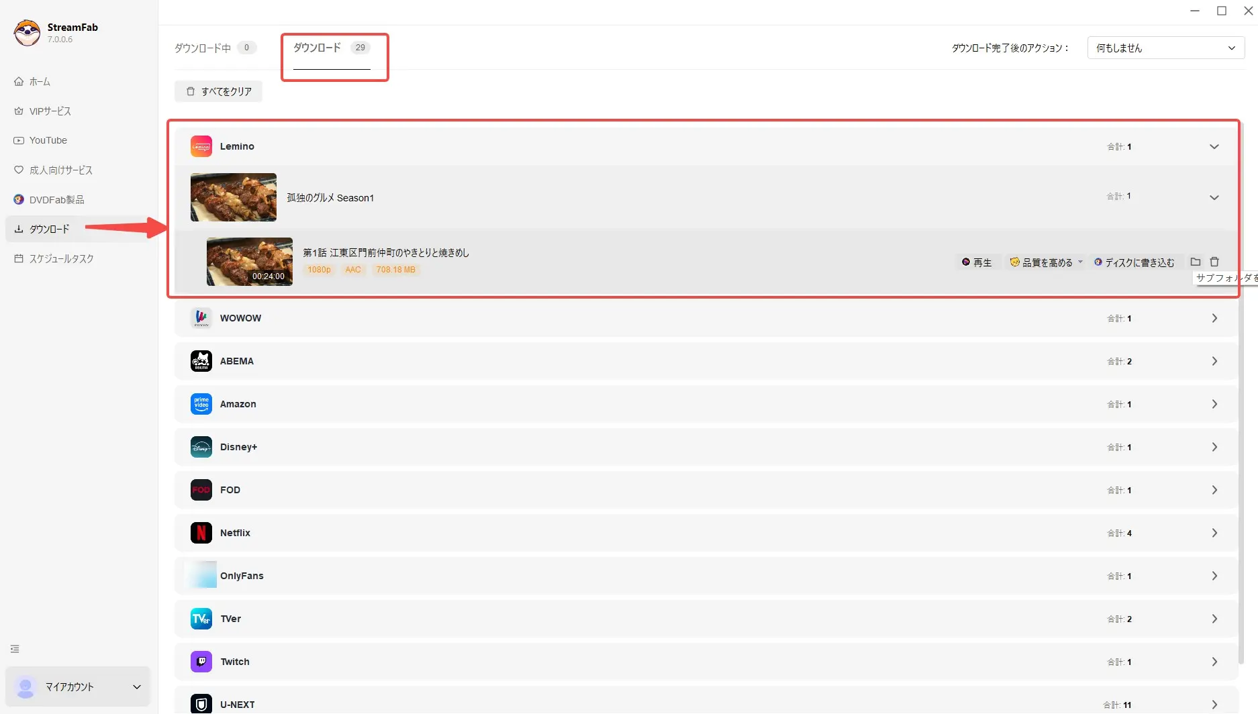Click the AAC audio tag
Image resolution: width=1258 pixels, height=714 pixels.
pyautogui.click(x=353, y=270)
